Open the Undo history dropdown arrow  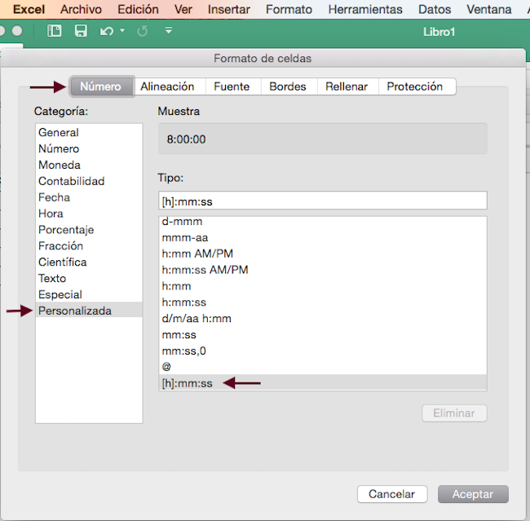(122, 31)
